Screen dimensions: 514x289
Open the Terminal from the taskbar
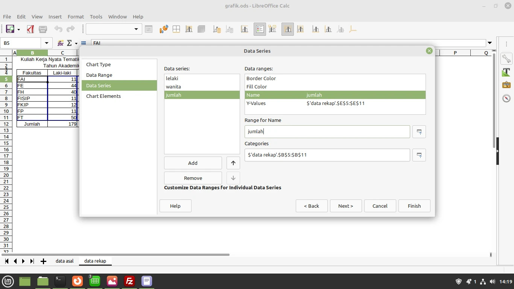(60, 281)
